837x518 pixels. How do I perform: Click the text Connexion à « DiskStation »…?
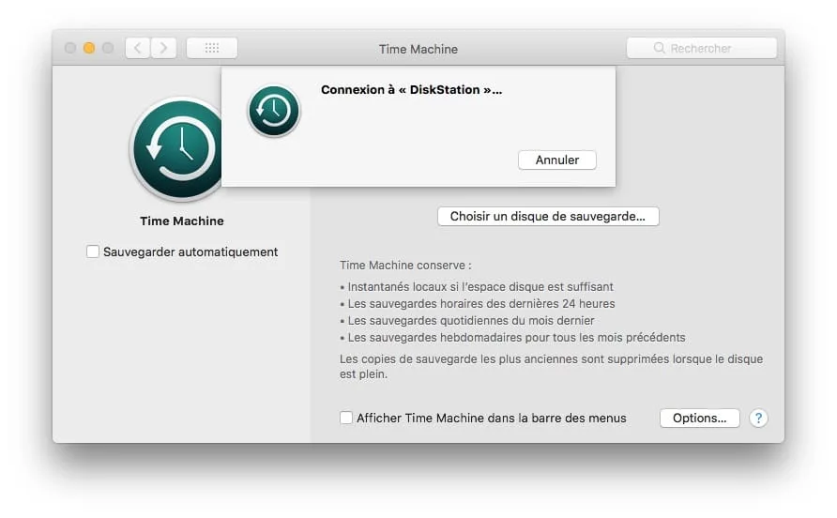click(412, 90)
